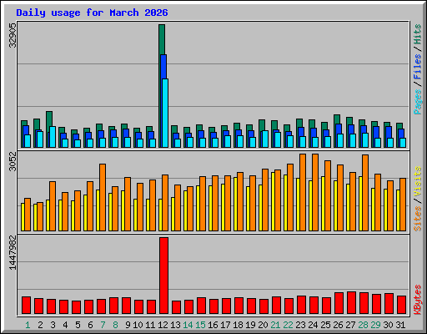Click the green Hits bar for day 26
This screenshot has height=334, width=427.
337,119
